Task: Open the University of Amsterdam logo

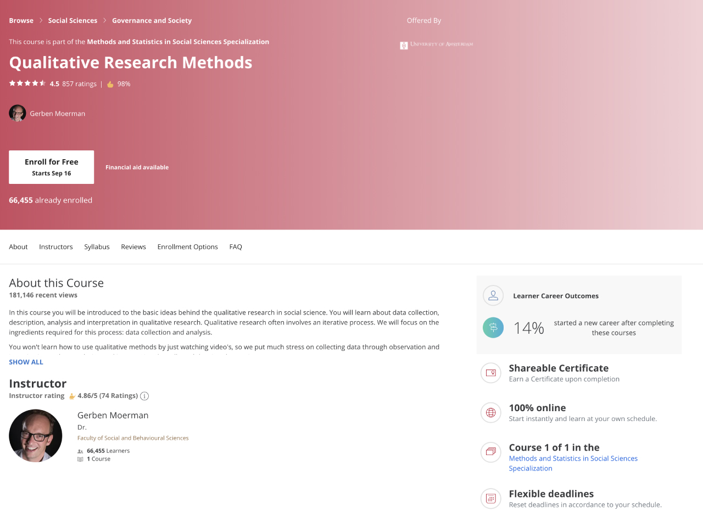Action: 437,44
